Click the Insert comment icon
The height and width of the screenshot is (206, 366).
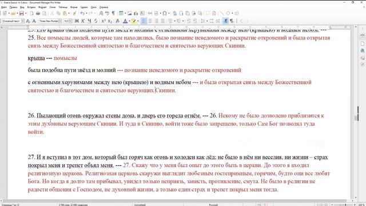(x=208, y=13)
